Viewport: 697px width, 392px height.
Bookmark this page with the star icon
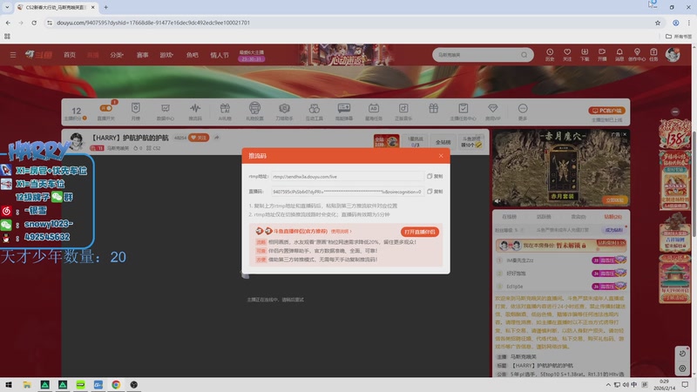point(658,23)
